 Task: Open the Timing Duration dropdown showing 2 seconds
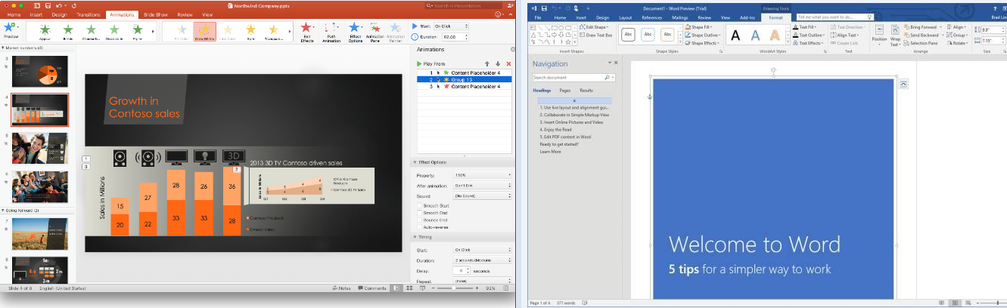(482, 260)
